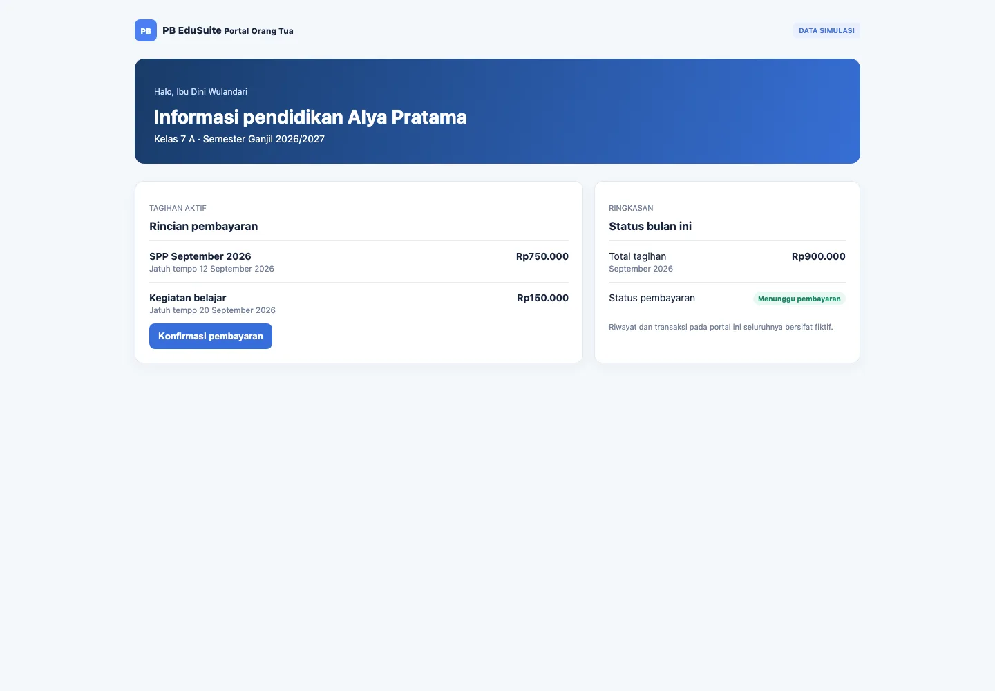This screenshot has height=691, width=995.
Task: Click the RINGKASAN label
Action: [631, 208]
